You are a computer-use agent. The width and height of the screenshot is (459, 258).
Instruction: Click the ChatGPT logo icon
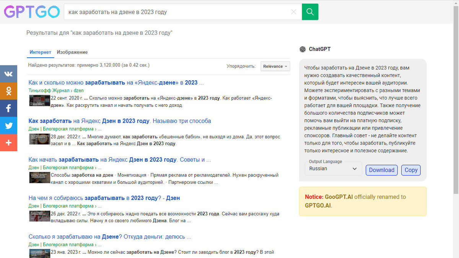303,49
